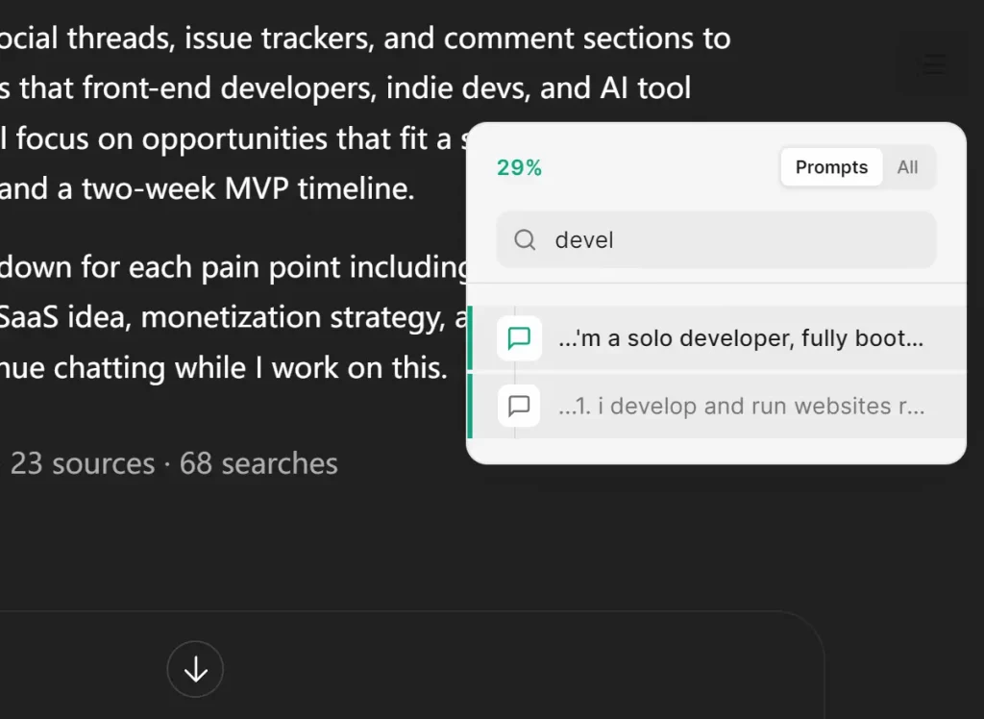Click the green marker beside second result
This screenshot has width=984, height=719.
tap(470, 406)
